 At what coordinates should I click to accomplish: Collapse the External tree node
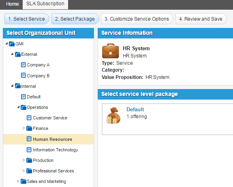point(12,54)
